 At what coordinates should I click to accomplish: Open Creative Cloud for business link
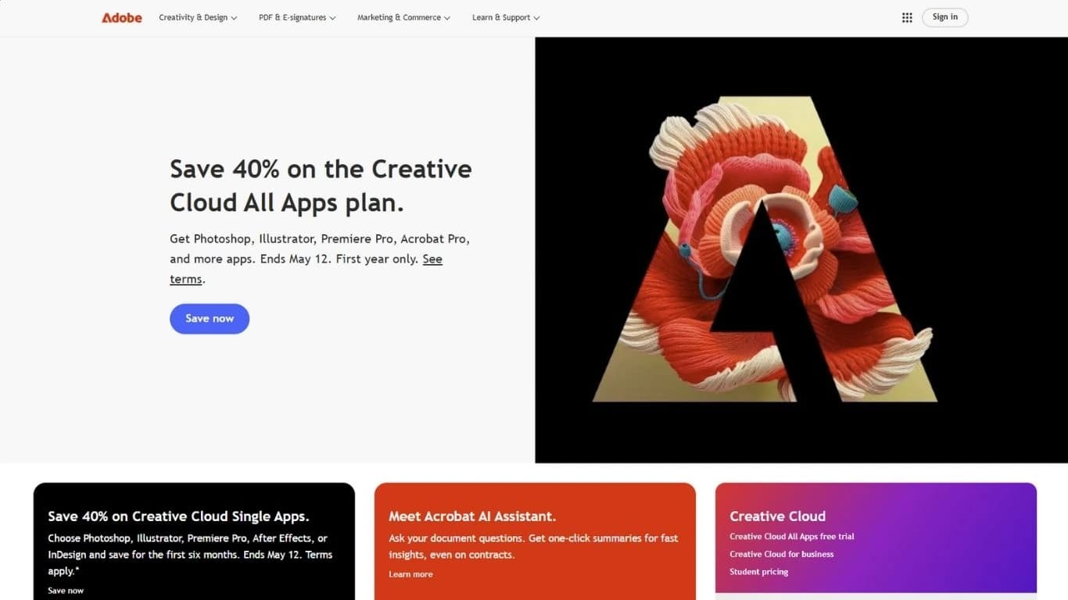point(782,554)
